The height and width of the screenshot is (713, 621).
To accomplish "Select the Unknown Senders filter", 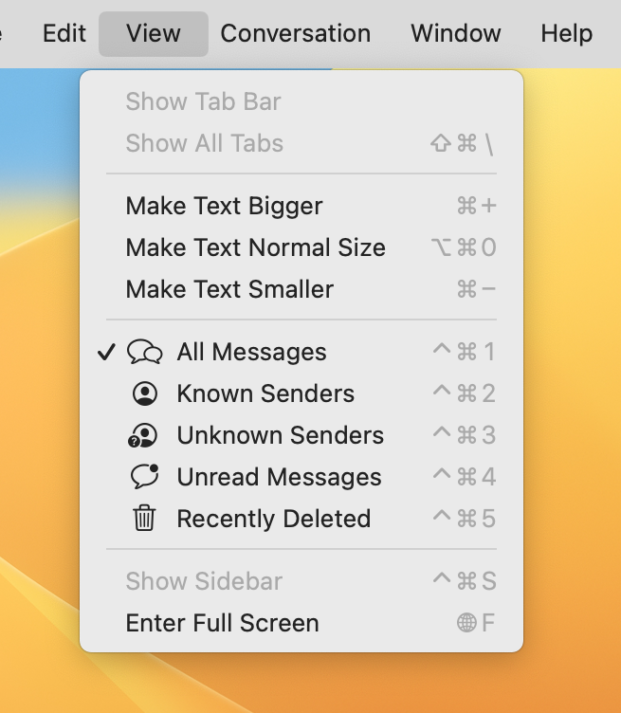I will [x=301, y=435].
